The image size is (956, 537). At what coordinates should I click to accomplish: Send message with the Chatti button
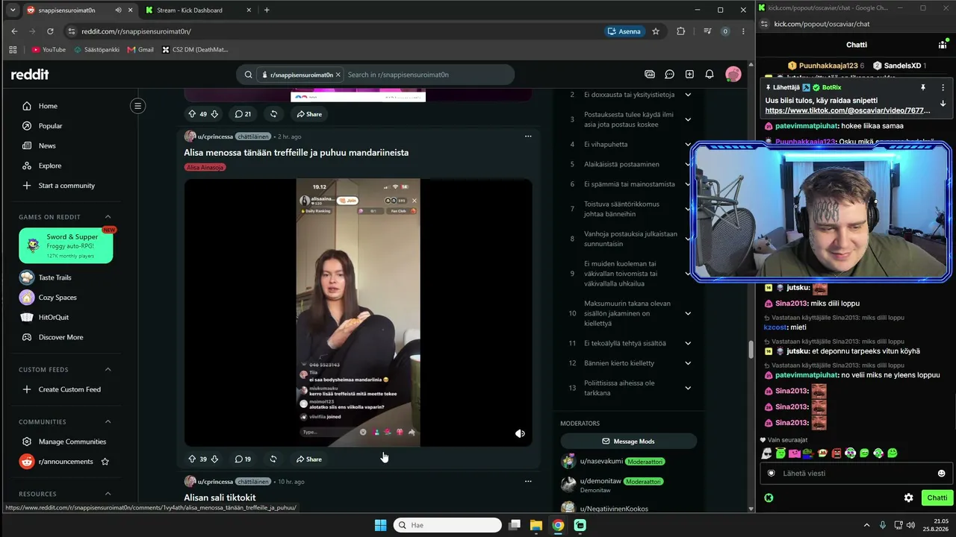[x=937, y=497]
